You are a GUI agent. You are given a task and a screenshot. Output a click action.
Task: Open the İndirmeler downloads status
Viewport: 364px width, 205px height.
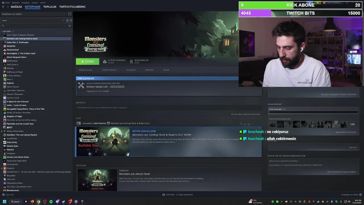[x=177, y=195]
